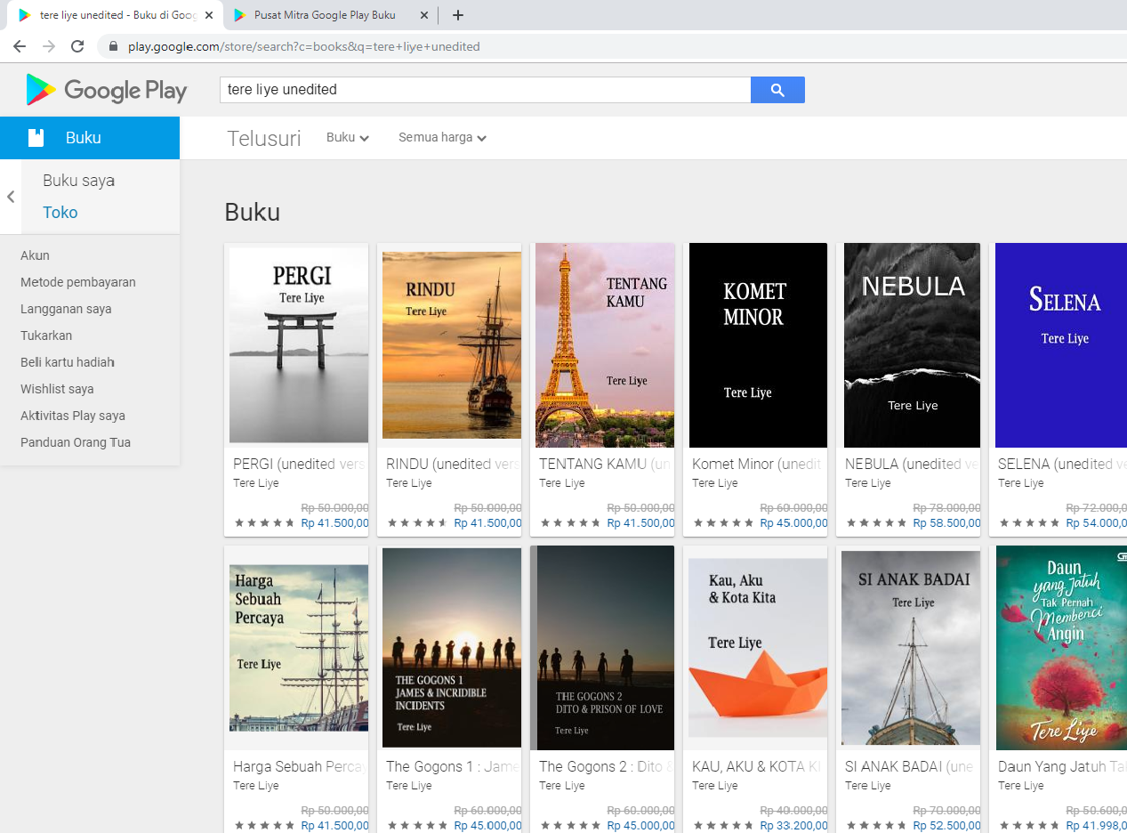Open The Gogons 2 book cover

[603, 648]
